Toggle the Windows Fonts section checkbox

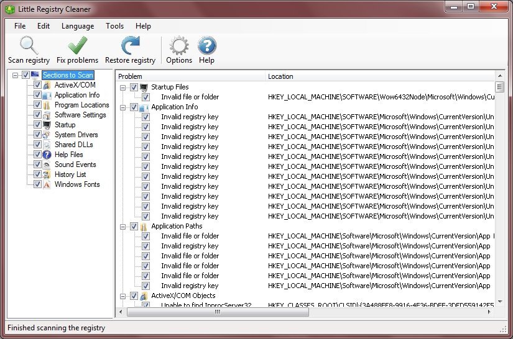pyautogui.click(x=37, y=184)
